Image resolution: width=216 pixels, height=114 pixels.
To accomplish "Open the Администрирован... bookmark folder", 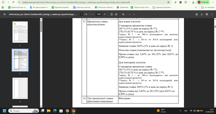I will pos(162,7).
